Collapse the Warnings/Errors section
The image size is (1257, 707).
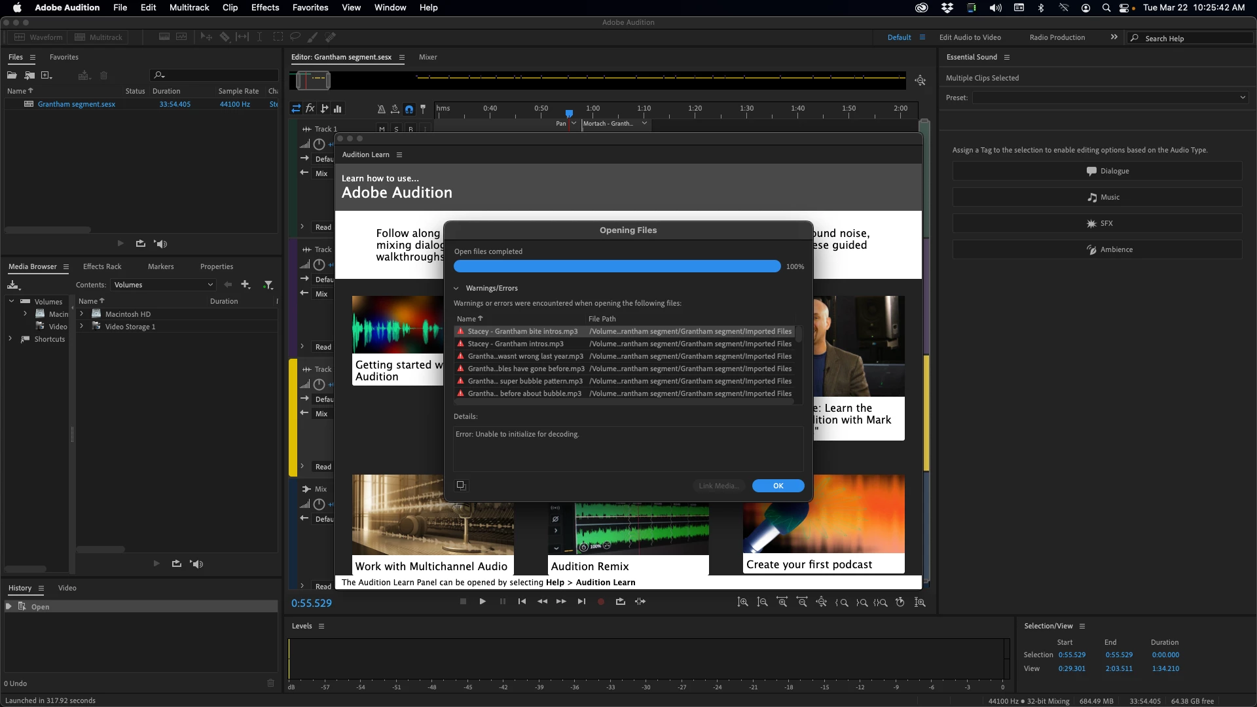456,288
